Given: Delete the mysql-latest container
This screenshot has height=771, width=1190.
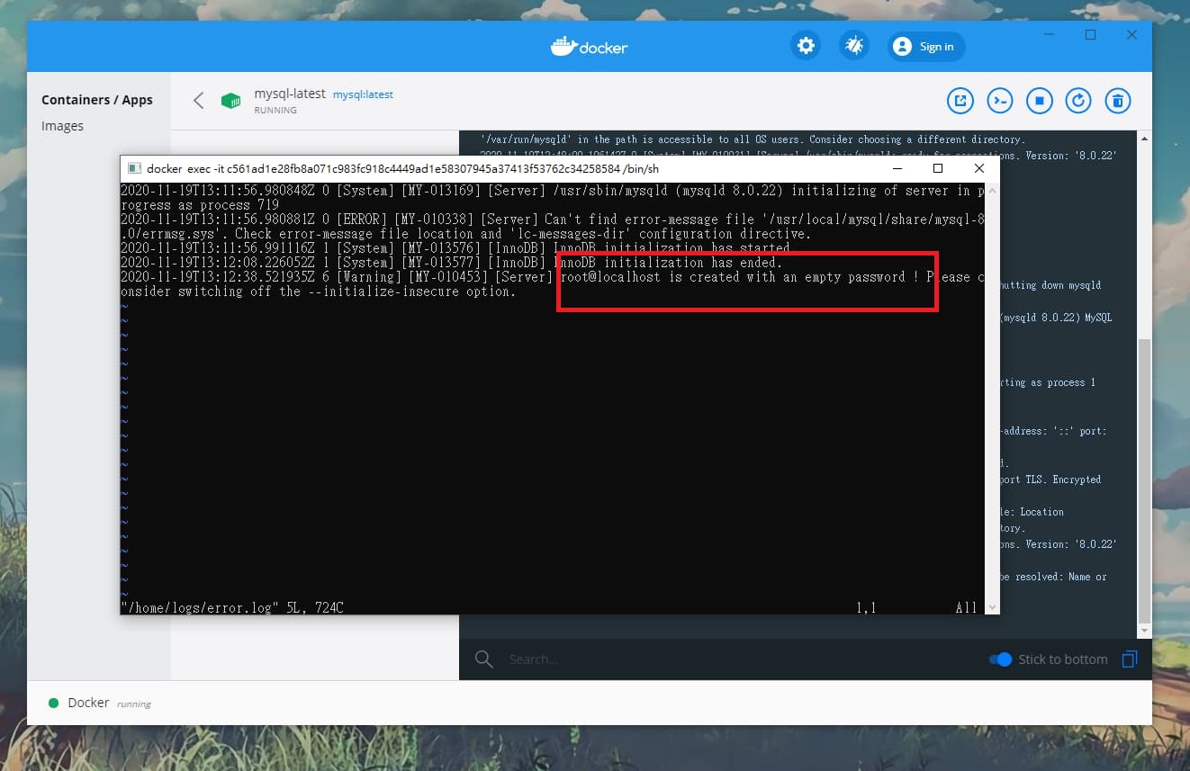Looking at the screenshot, I should (1117, 101).
